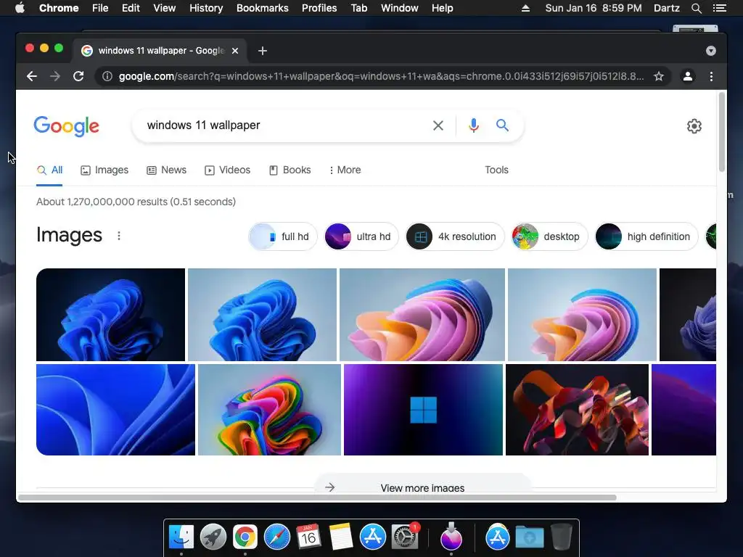The width and height of the screenshot is (743, 557).
Task: Open dark blue bloom wallpaper thumbnail
Action: coord(110,315)
